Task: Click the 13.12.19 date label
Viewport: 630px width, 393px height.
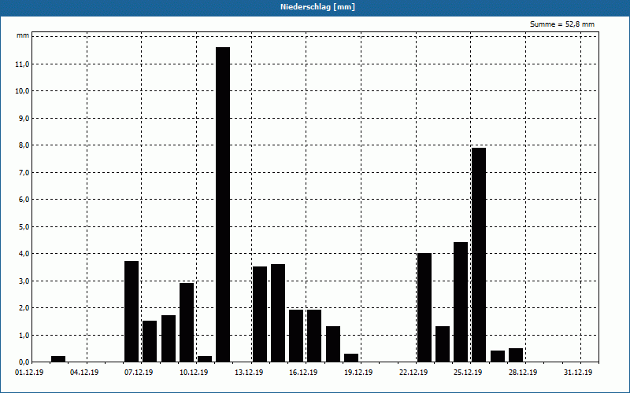Action: 249,373
